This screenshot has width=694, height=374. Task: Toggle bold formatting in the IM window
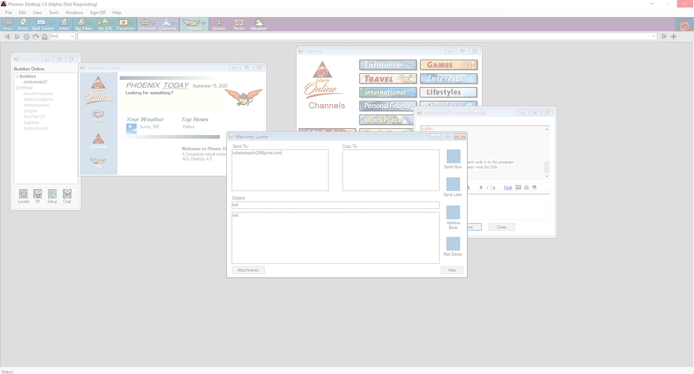click(480, 187)
